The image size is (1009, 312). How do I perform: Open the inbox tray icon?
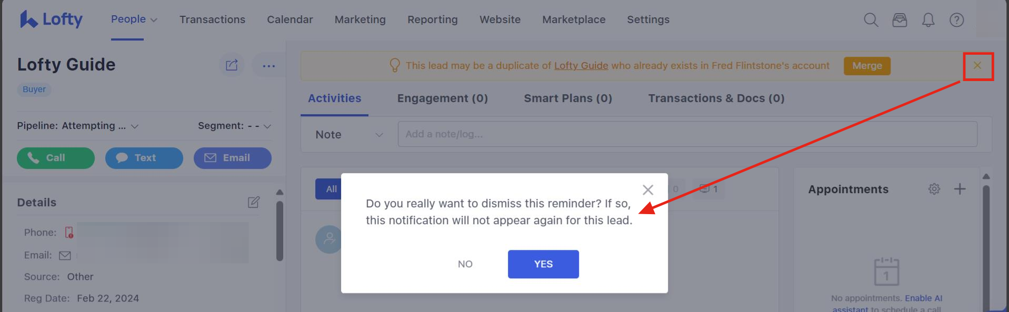(900, 20)
